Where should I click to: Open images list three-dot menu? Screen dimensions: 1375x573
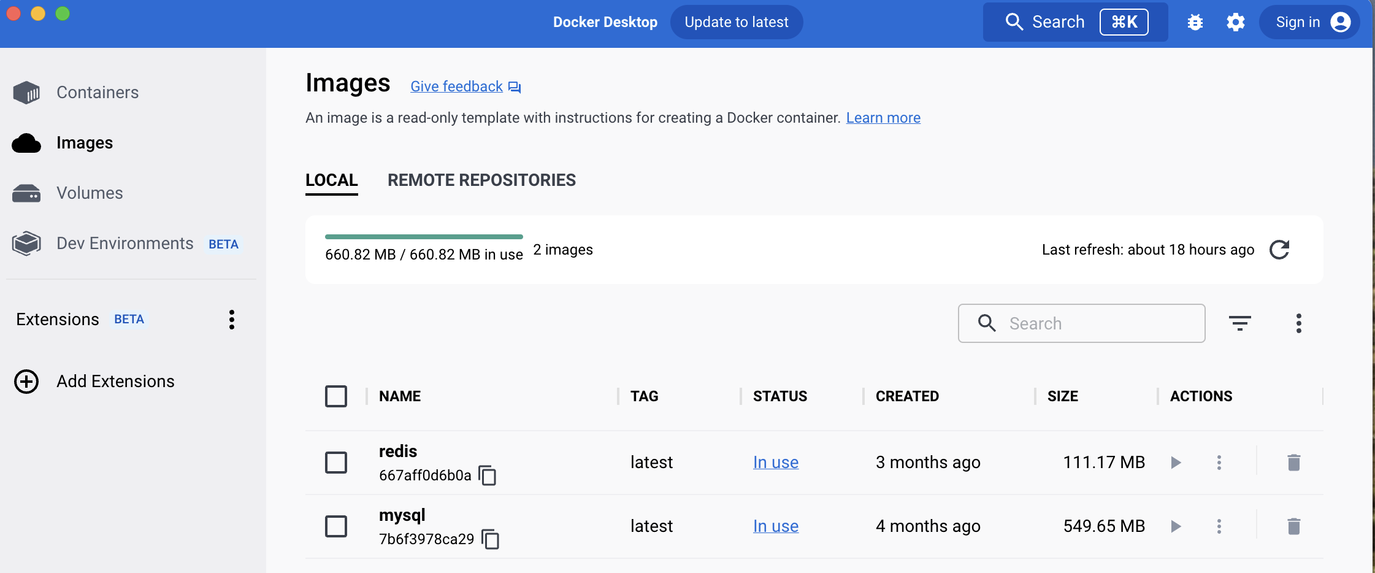(x=1299, y=323)
